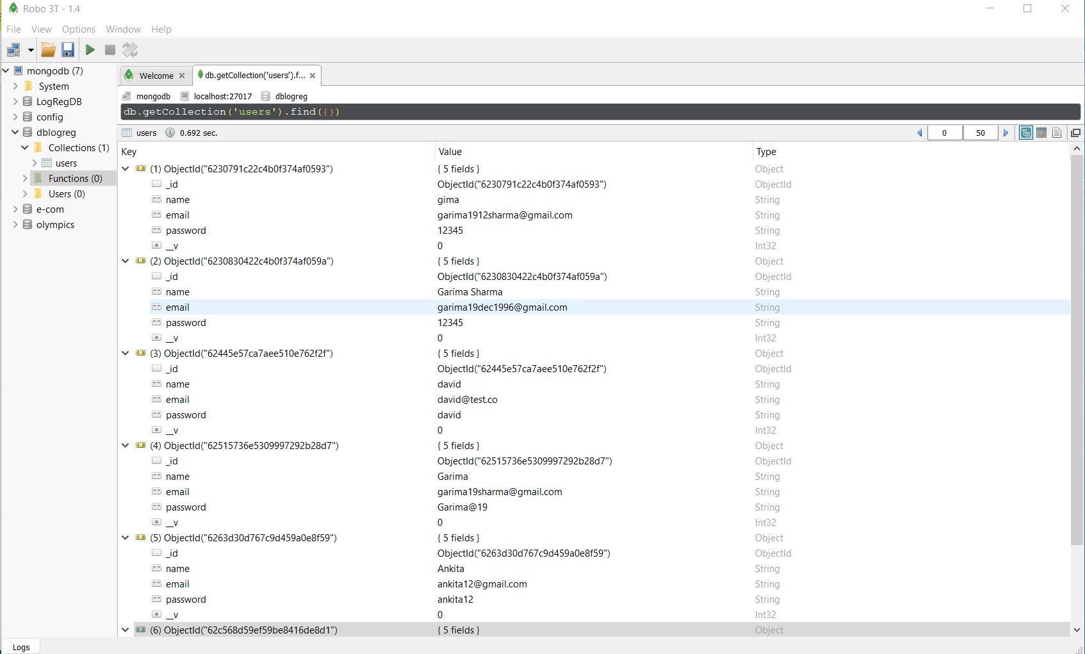The image size is (1085, 654).
Task: Toggle the results orientation tool
Action: click(130, 49)
